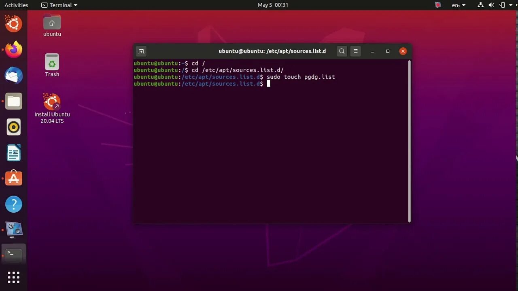This screenshot has height=291, width=518.
Task: Open the Trash desktop icon
Action: [x=52, y=65]
